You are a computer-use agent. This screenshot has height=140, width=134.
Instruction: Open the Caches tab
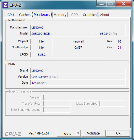coord(25,15)
